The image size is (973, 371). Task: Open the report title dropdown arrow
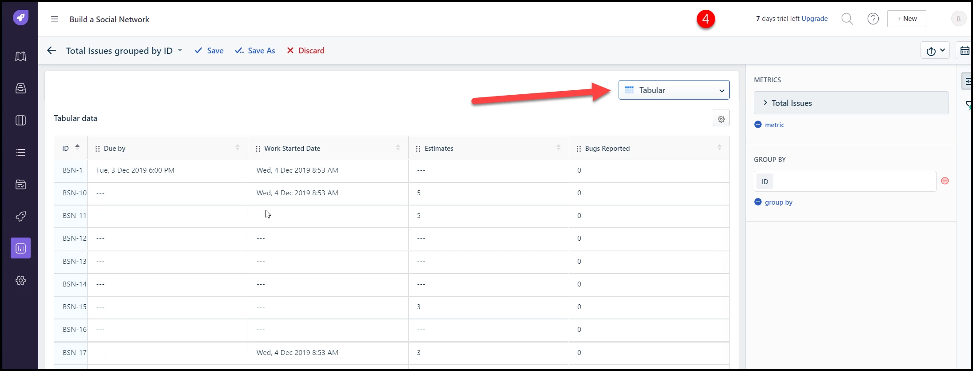pyautogui.click(x=180, y=50)
